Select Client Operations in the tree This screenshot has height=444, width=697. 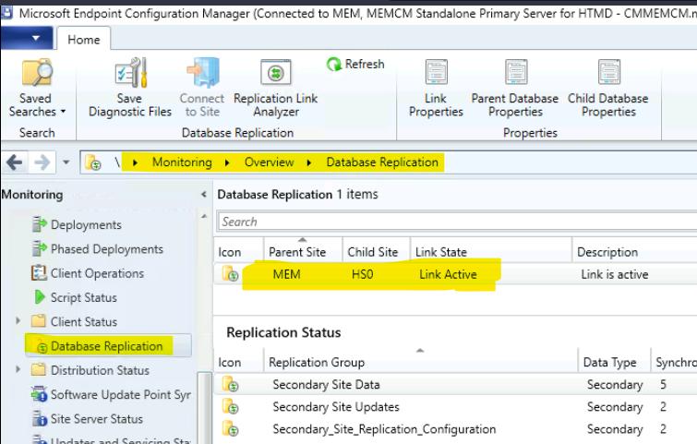click(97, 273)
